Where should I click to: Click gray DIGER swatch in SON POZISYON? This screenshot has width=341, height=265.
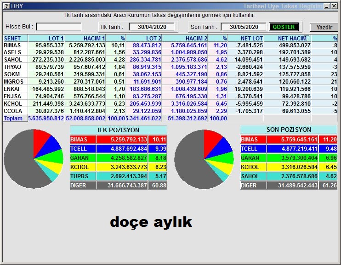(253, 186)
